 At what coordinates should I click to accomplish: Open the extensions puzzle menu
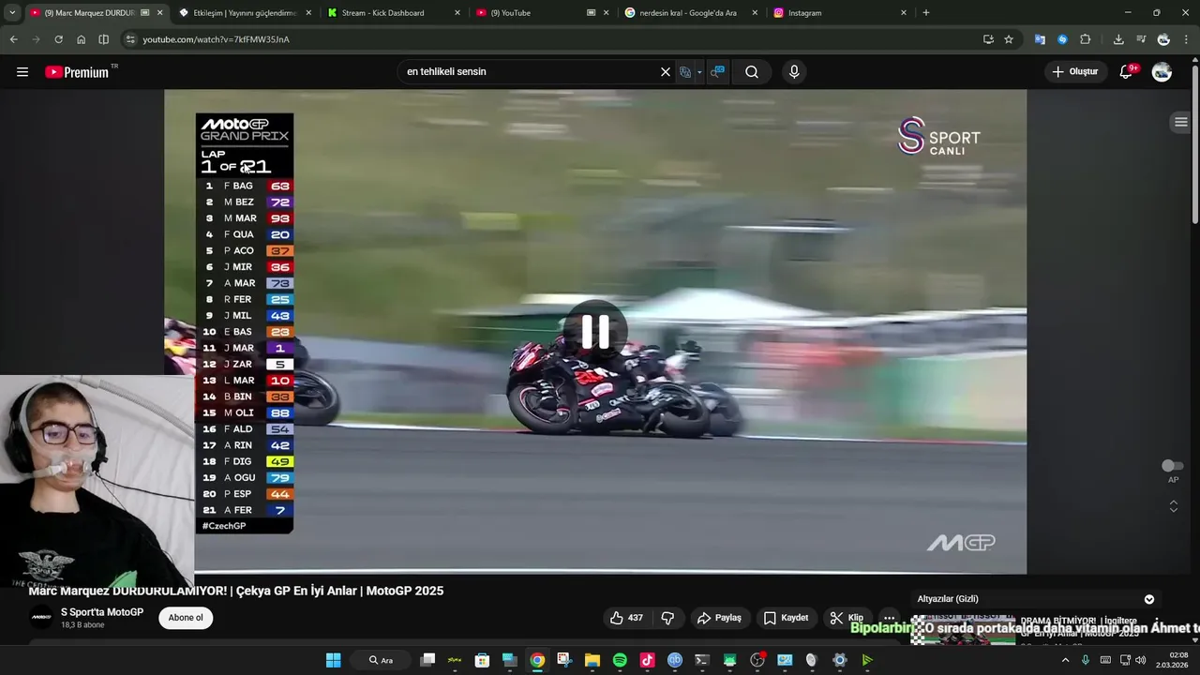1086,39
